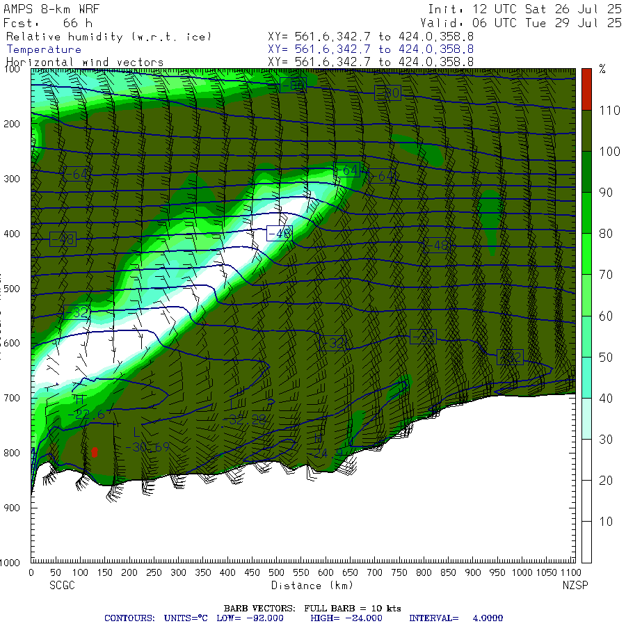
Task: Click the 550 distance-axis tick label
Action: pyautogui.click(x=300, y=572)
